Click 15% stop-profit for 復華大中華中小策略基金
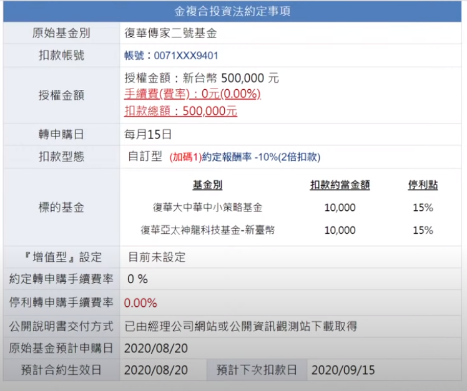 click(423, 208)
